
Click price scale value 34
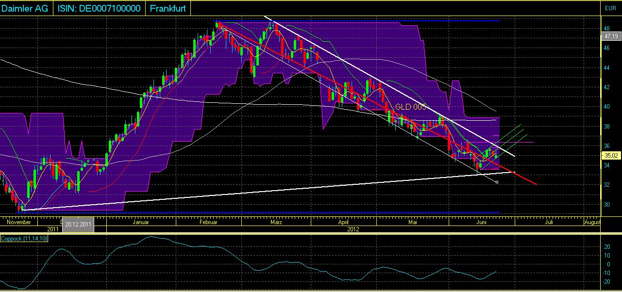[x=607, y=165]
